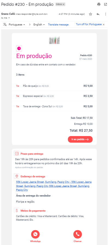Open the 556 Lopez Jaena Street address link
Viewport: 108px width, 245px height.
(x=54, y=186)
